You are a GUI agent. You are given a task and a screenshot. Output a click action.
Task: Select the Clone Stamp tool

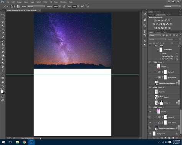coord(3,44)
